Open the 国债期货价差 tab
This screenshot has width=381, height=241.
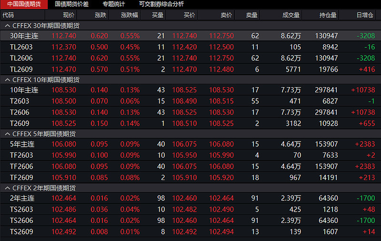click(x=72, y=4)
